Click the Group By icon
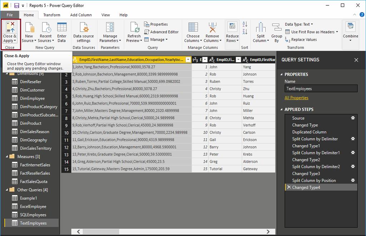366x236 pixels. coord(276,28)
